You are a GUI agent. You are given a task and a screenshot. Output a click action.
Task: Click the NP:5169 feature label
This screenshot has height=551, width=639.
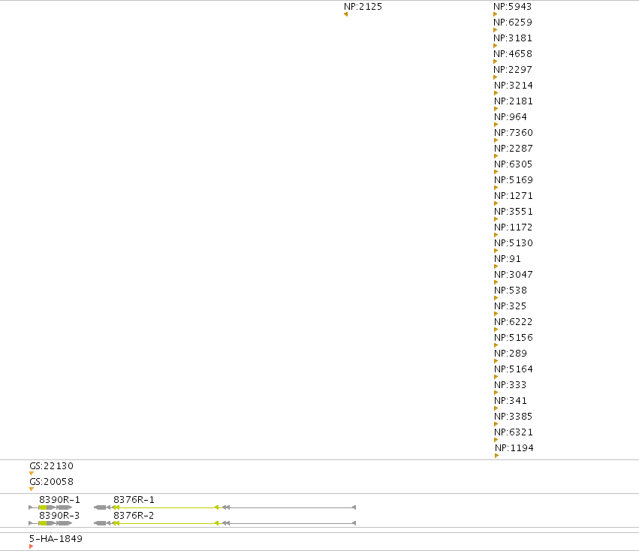click(x=514, y=180)
